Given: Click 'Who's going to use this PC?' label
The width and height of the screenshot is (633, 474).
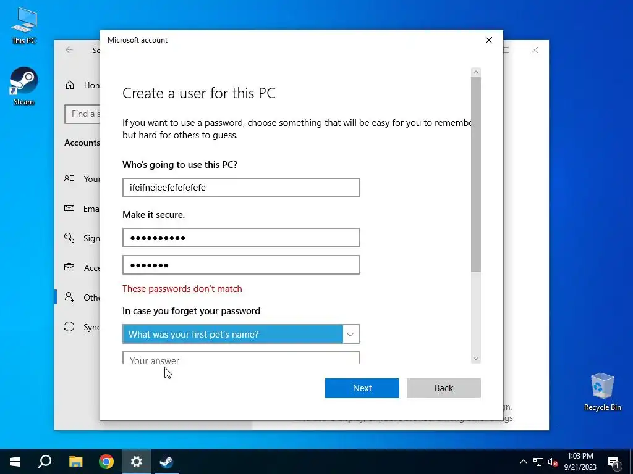Looking at the screenshot, I should pos(180,164).
